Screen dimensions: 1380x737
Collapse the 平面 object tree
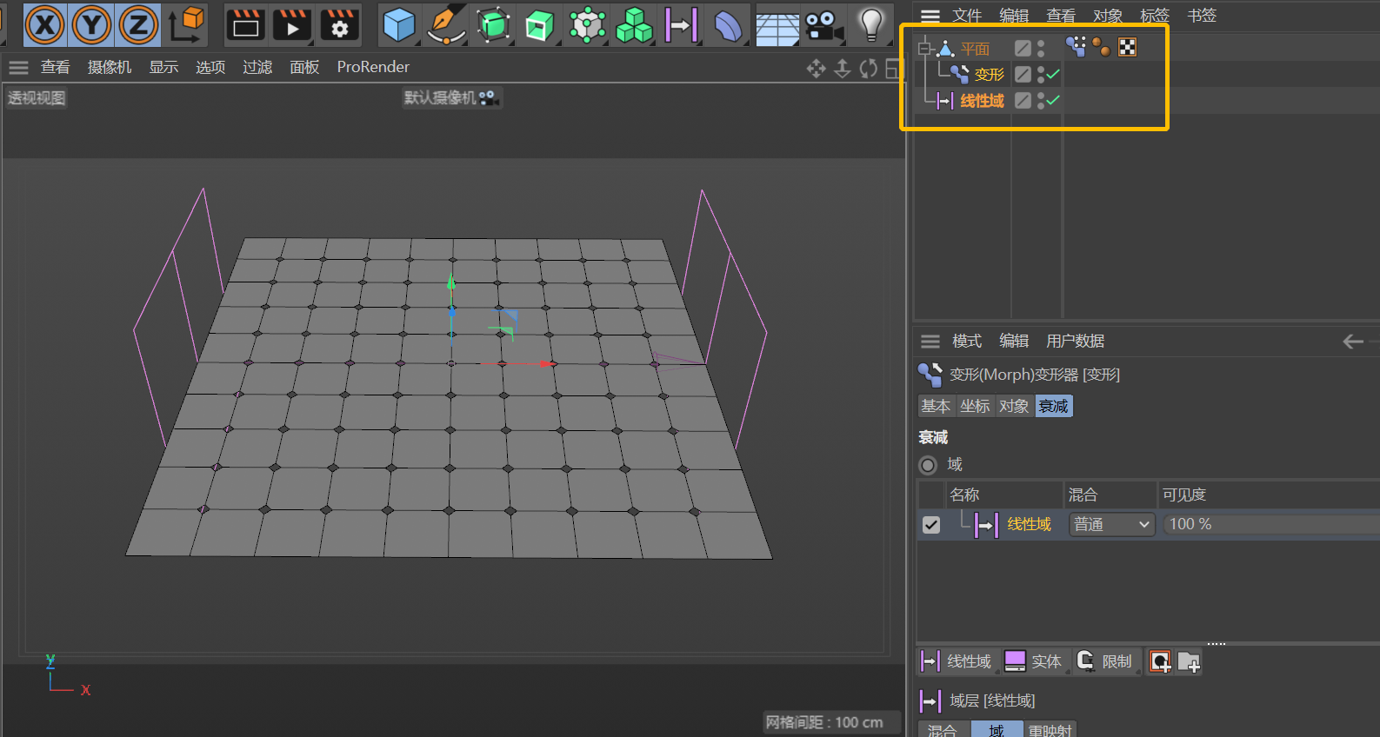(x=924, y=49)
